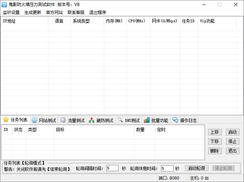
Task: Open the 监听设置 menu
Action: click(x=11, y=12)
